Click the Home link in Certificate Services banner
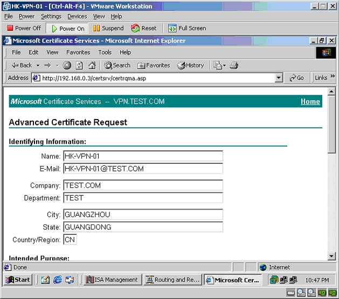 click(x=310, y=101)
